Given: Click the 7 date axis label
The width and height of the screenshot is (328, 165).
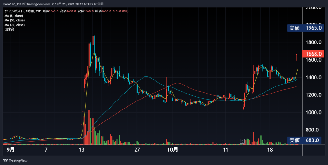Looking at the screenshot, I should (46, 150).
